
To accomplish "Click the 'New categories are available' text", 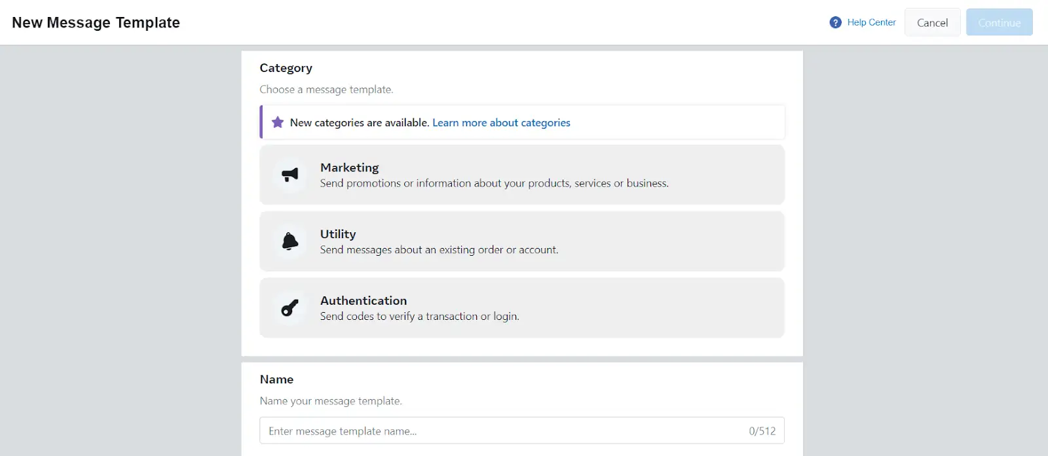I will pyautogui.click(x=360, y=123).
